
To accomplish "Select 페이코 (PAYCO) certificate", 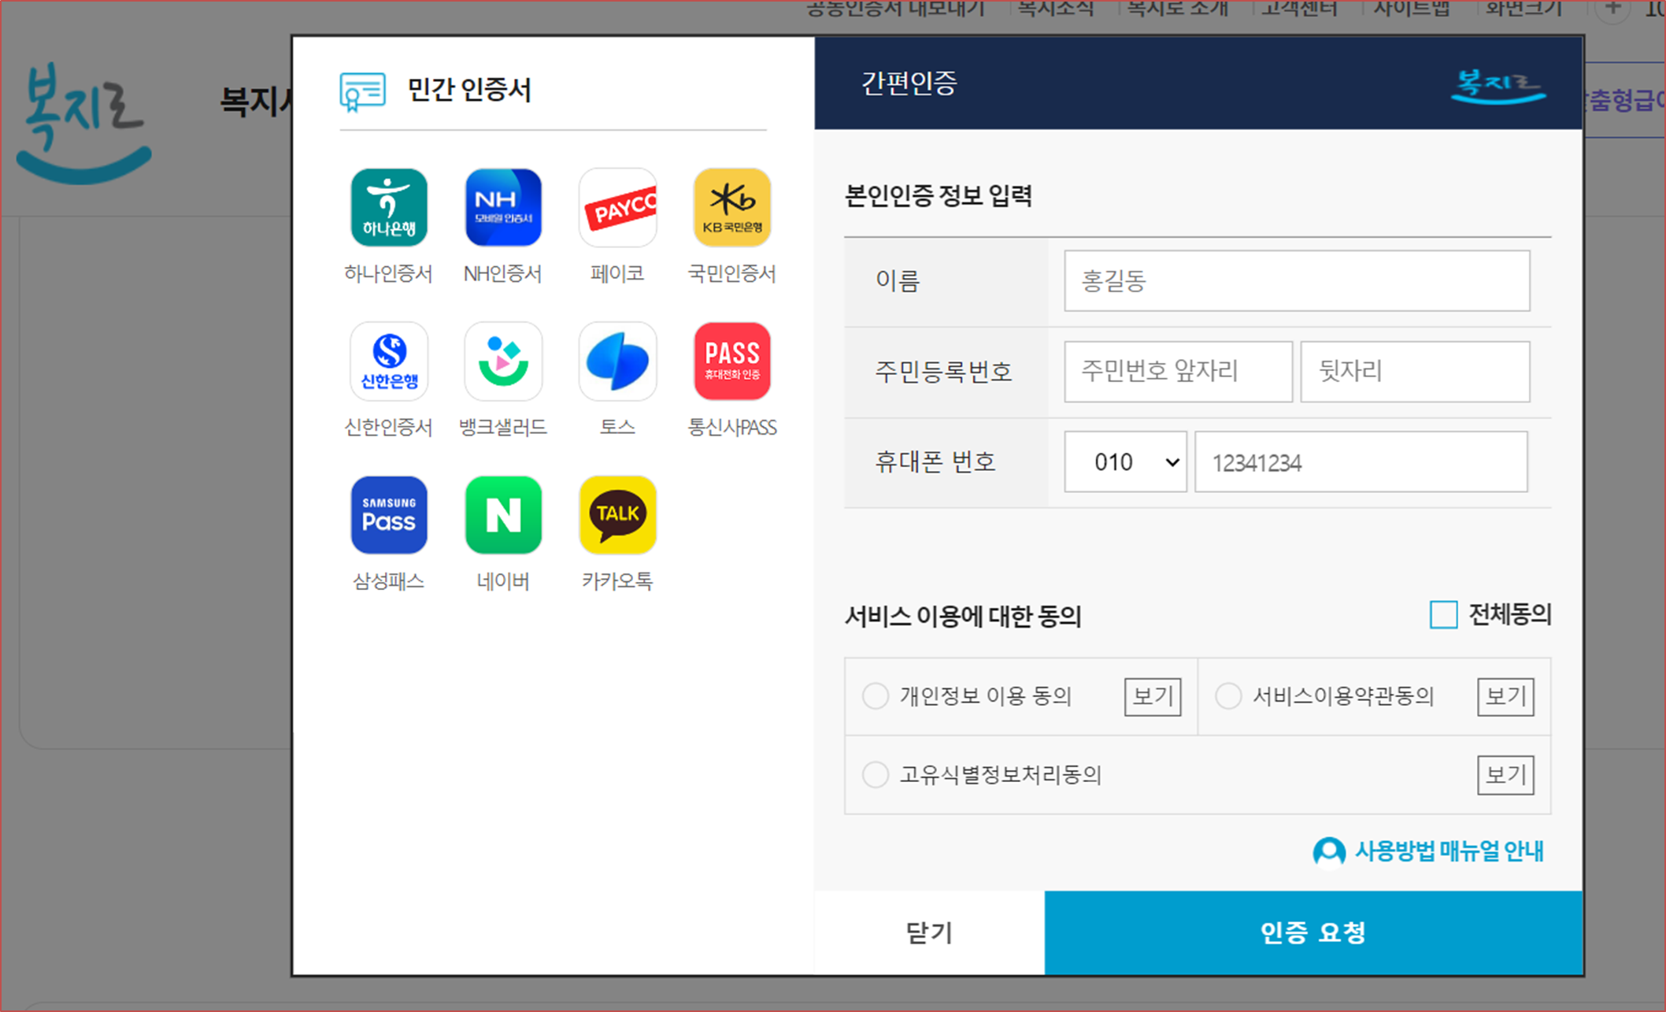I will click(617, 207).
